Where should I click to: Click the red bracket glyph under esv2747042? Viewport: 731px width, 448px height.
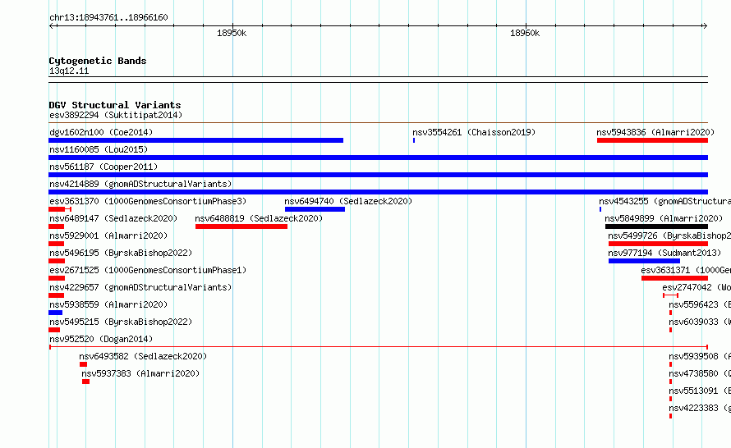tap(670, 295)
